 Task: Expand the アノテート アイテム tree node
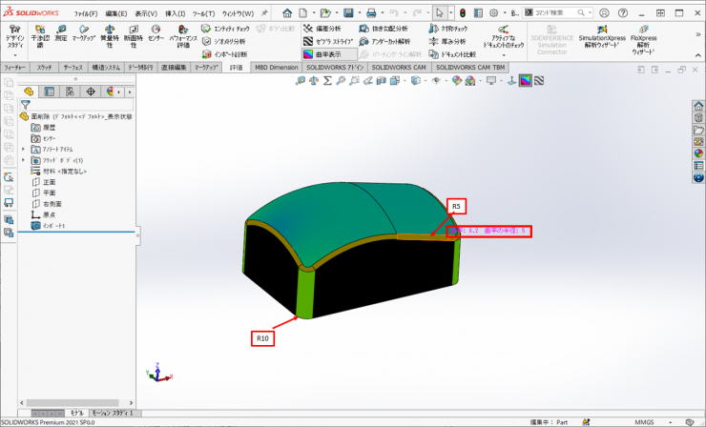point(23,150)
